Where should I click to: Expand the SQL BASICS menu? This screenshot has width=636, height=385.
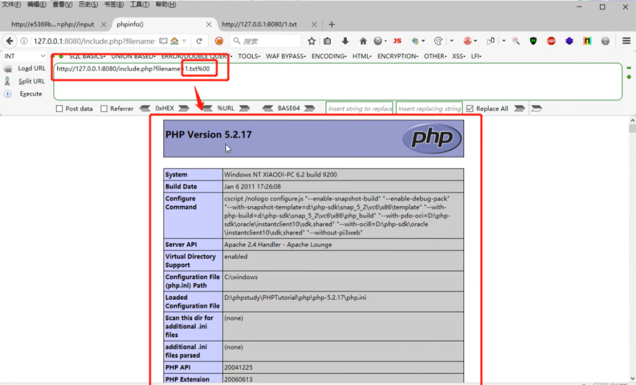[87, 56]
